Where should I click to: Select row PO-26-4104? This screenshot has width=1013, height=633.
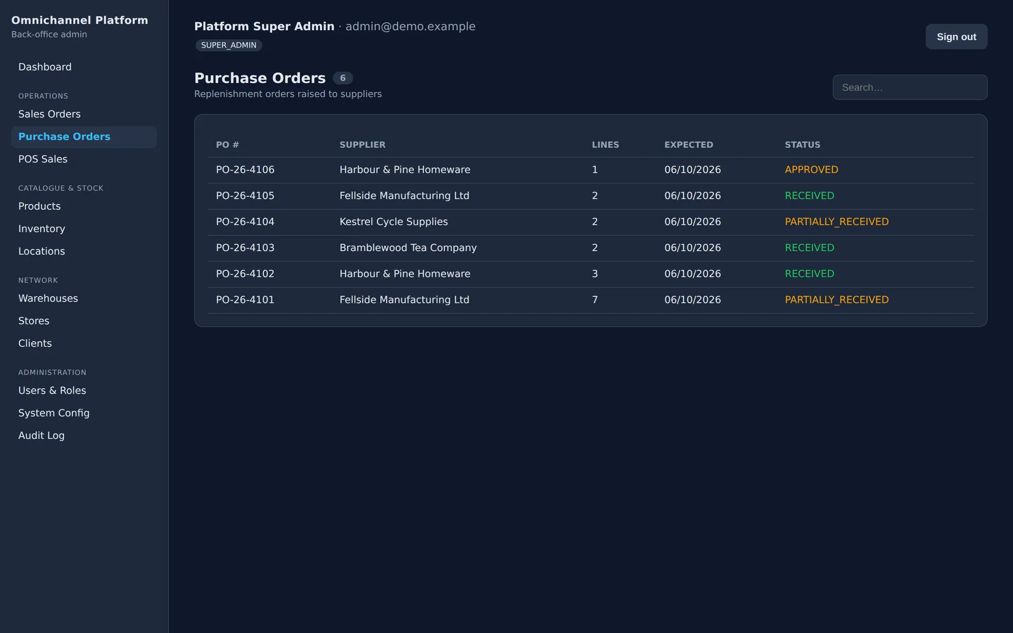[x=590, y=222]
